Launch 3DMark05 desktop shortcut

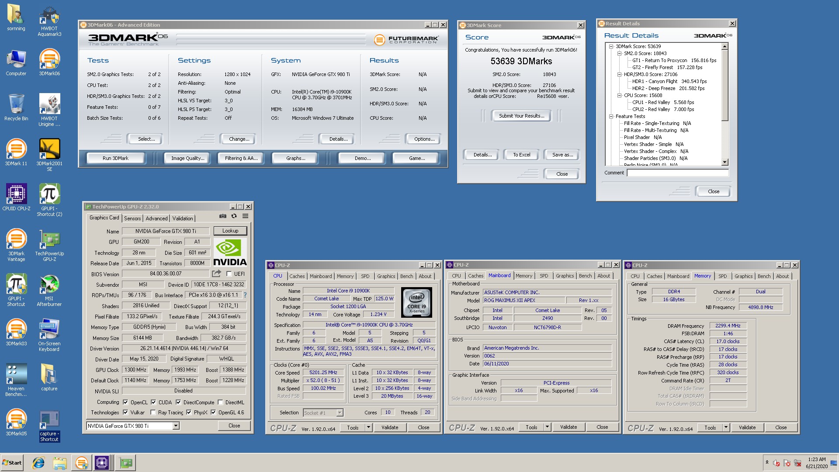16,423
